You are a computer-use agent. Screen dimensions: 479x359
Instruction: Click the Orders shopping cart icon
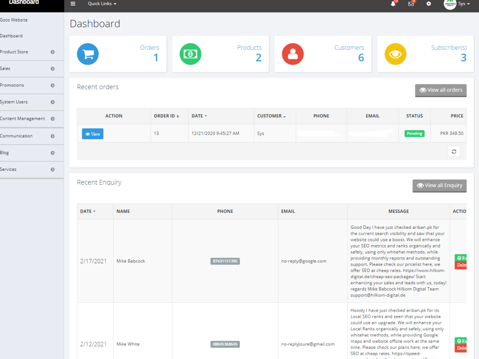88,54
